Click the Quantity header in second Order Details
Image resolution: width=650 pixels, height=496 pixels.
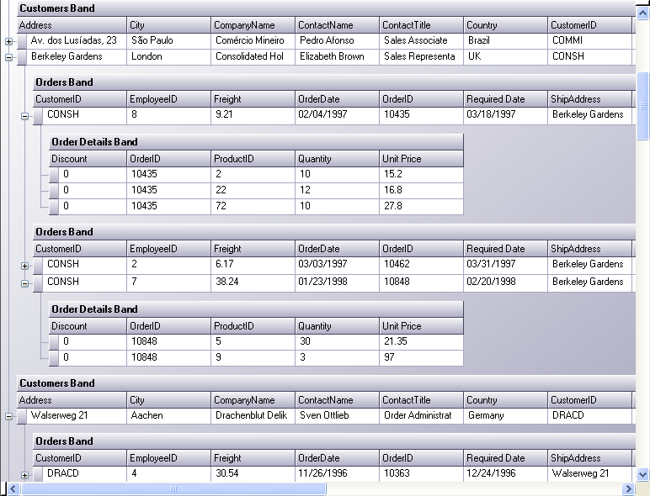[x=337, y=326]
